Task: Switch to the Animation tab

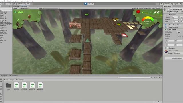Action: (x=14, y=76)
